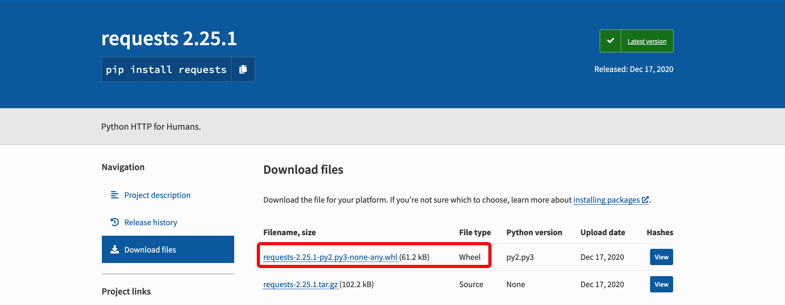Image resolution: width=785 pixels, height=305 pixels.
Task: Open Release history navigation item
Action: click(x=150, y=222)
